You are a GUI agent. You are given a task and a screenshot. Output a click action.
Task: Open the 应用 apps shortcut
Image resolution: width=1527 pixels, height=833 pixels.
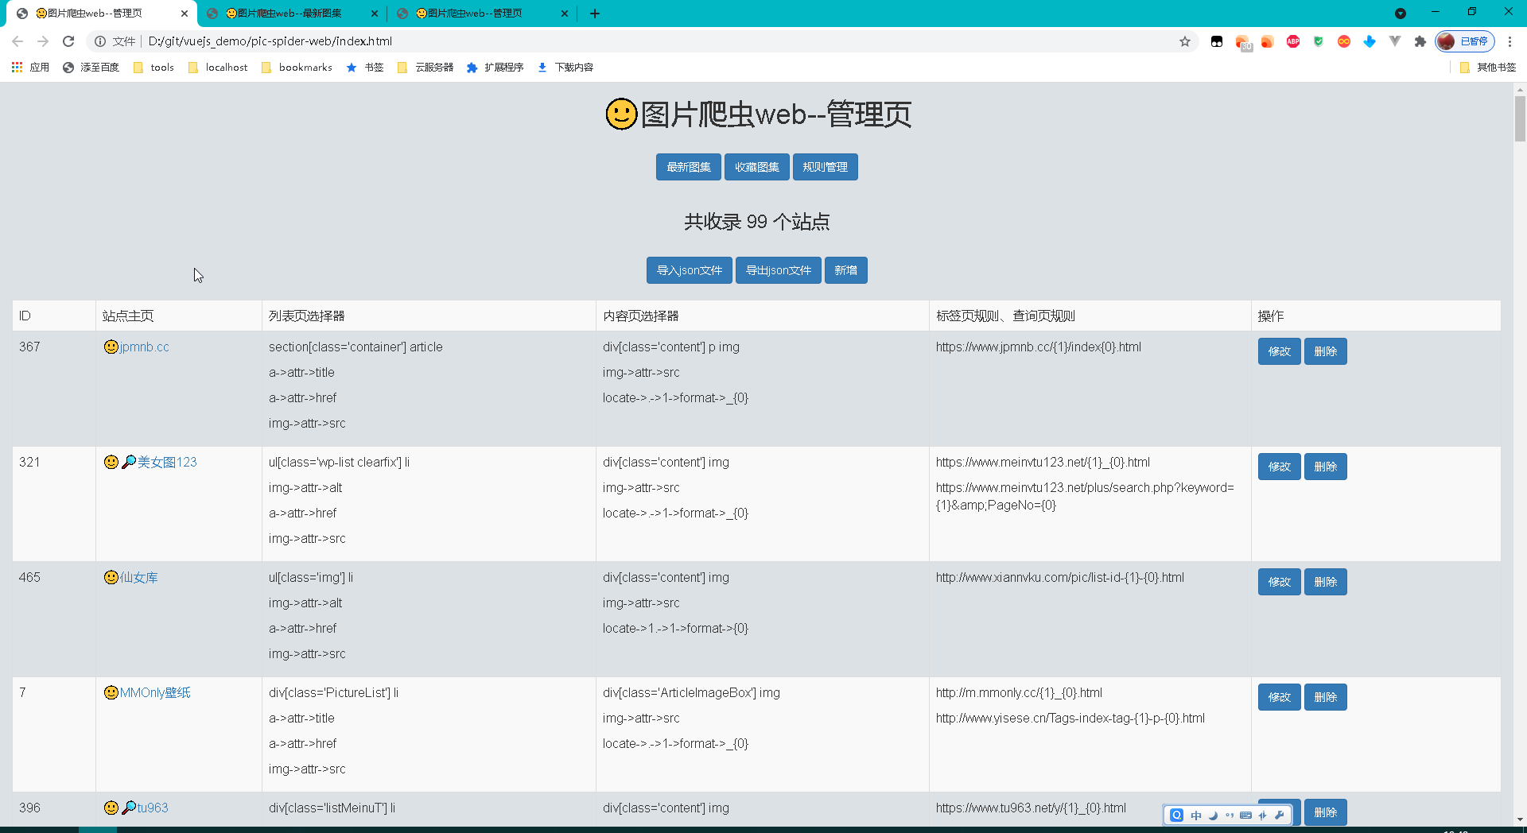(x=31, y=68)
